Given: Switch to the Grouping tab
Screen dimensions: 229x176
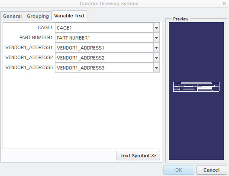Looking at the screenshot, I should tap(38, 16).
